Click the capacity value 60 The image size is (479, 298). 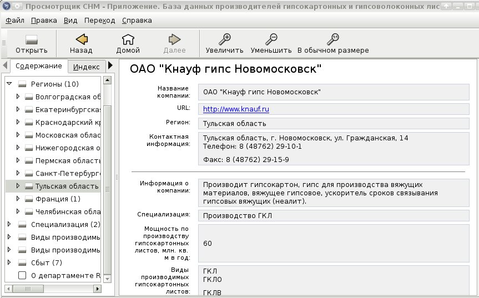coord(208,244)
